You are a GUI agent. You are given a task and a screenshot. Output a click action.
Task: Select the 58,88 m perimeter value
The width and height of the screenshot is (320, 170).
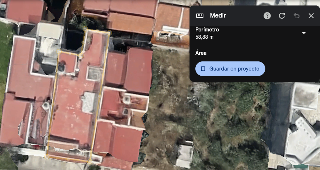(204, 37)
